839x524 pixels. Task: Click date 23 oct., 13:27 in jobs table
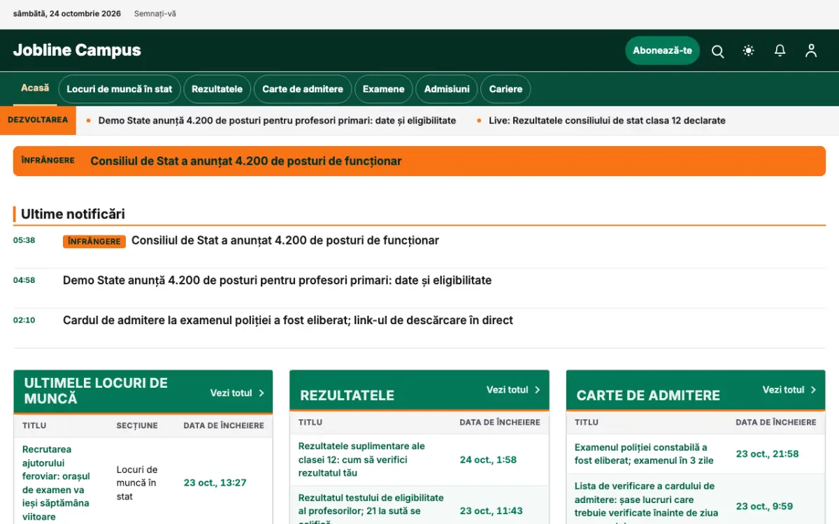click(x=215, y=483)
